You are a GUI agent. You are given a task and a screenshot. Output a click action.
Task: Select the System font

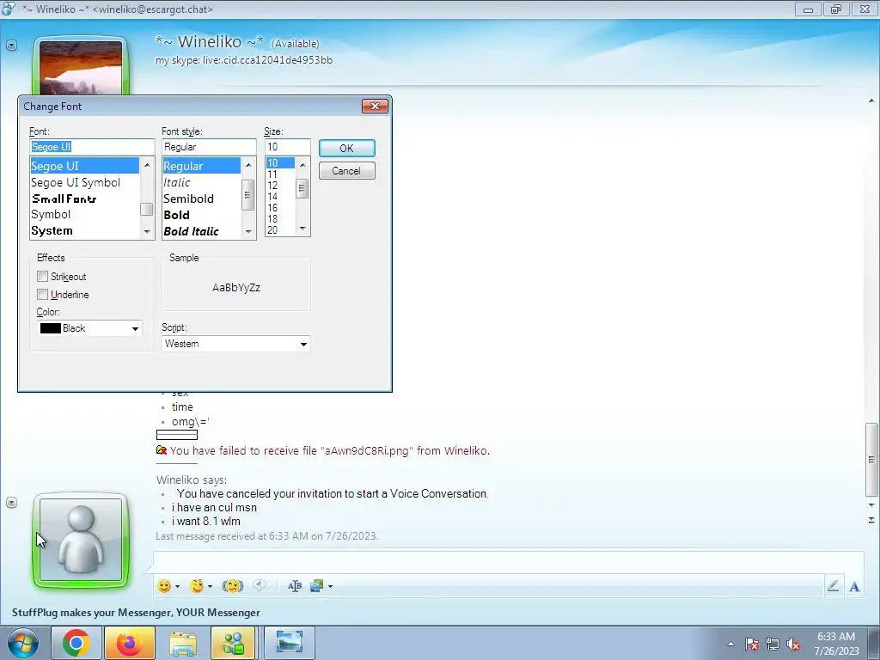click(52, 230)
